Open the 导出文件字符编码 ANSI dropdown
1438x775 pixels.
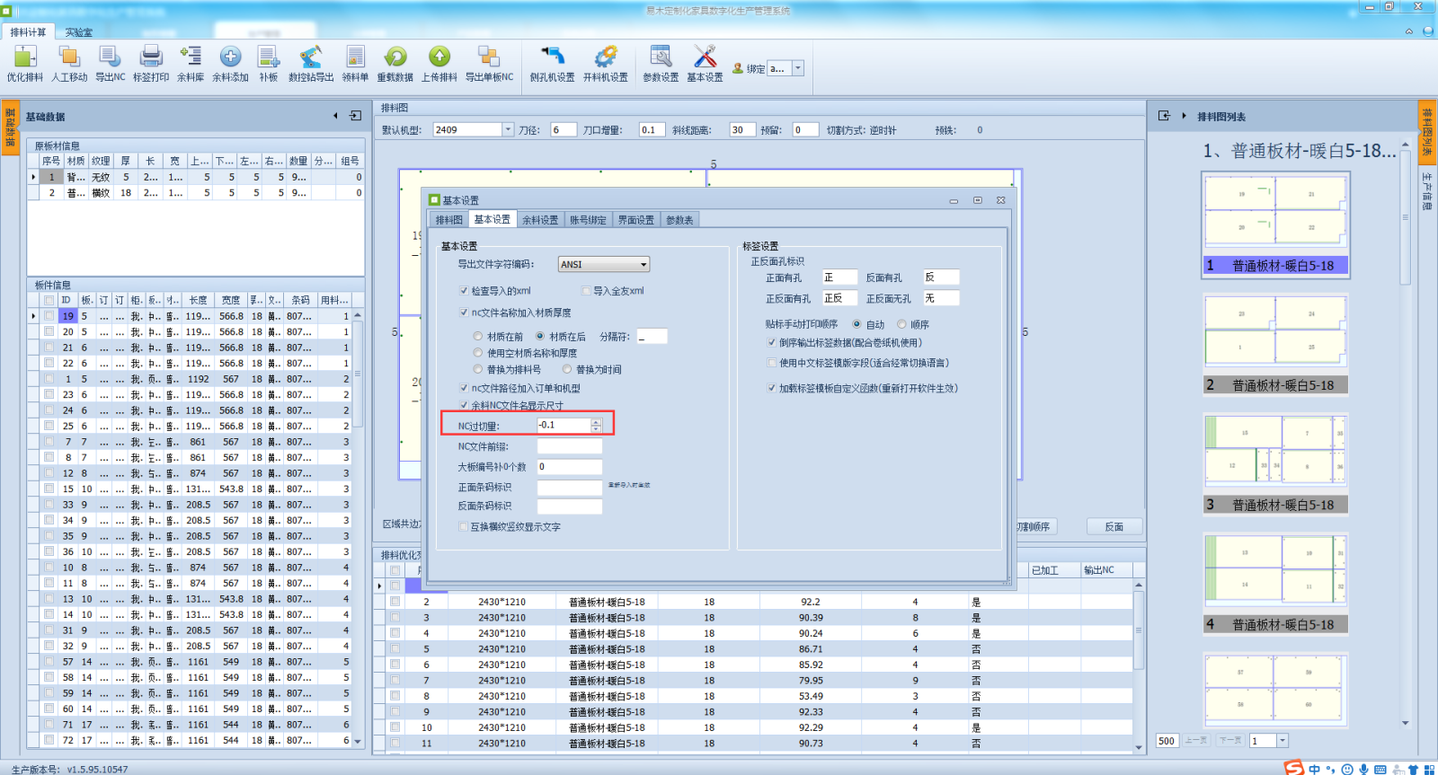pos(644,265)
